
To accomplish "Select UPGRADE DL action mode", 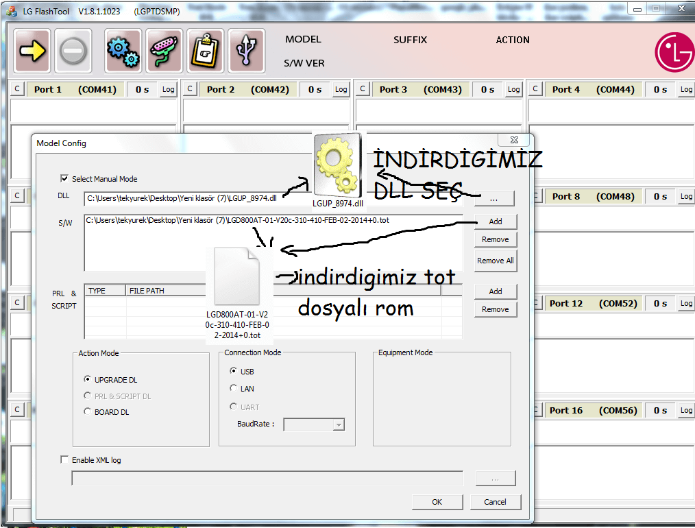I will click(x=87, y=379).
